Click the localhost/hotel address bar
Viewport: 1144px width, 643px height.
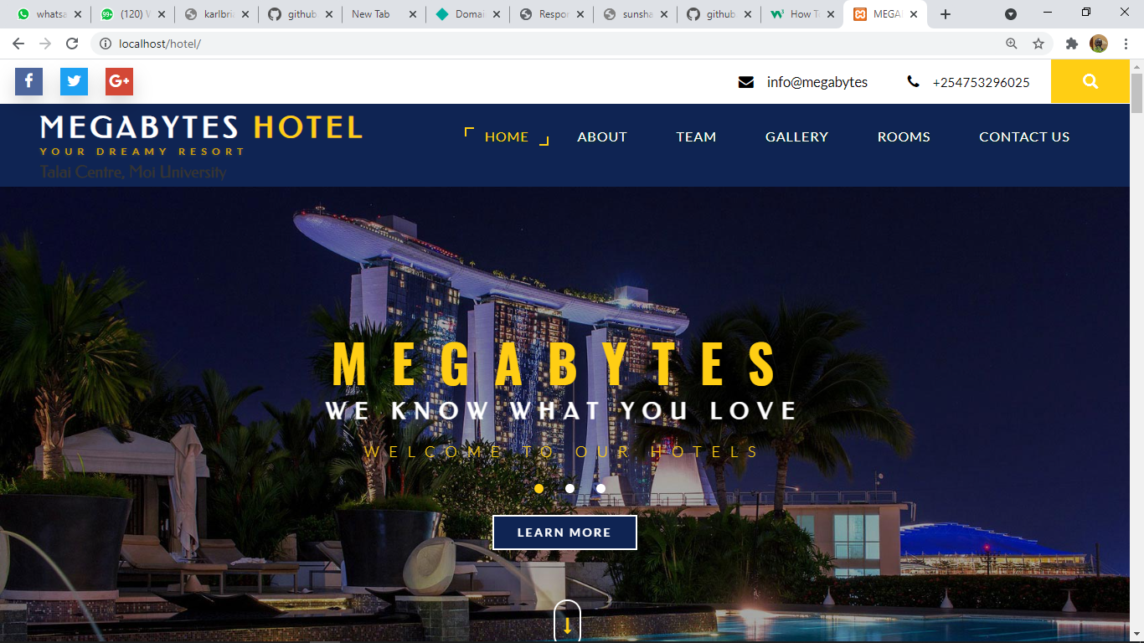click(553, 44)
